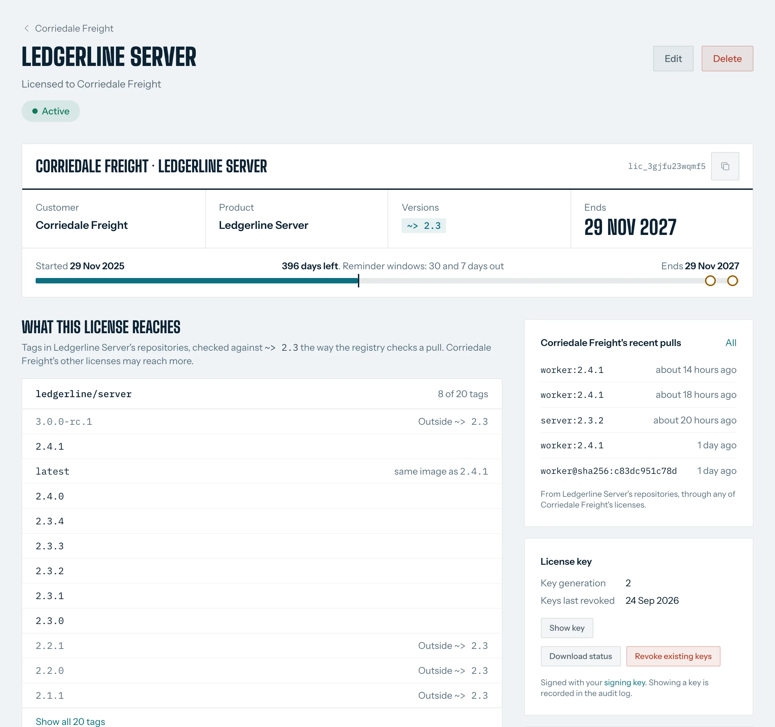Click the server:2.3.2 recent pull
This screenshot has width=775, height=727.
(x=638, y=420)
